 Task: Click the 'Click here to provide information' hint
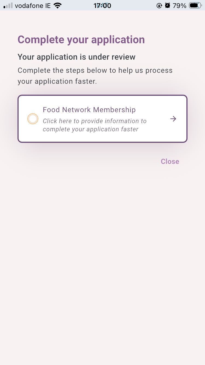95,125
